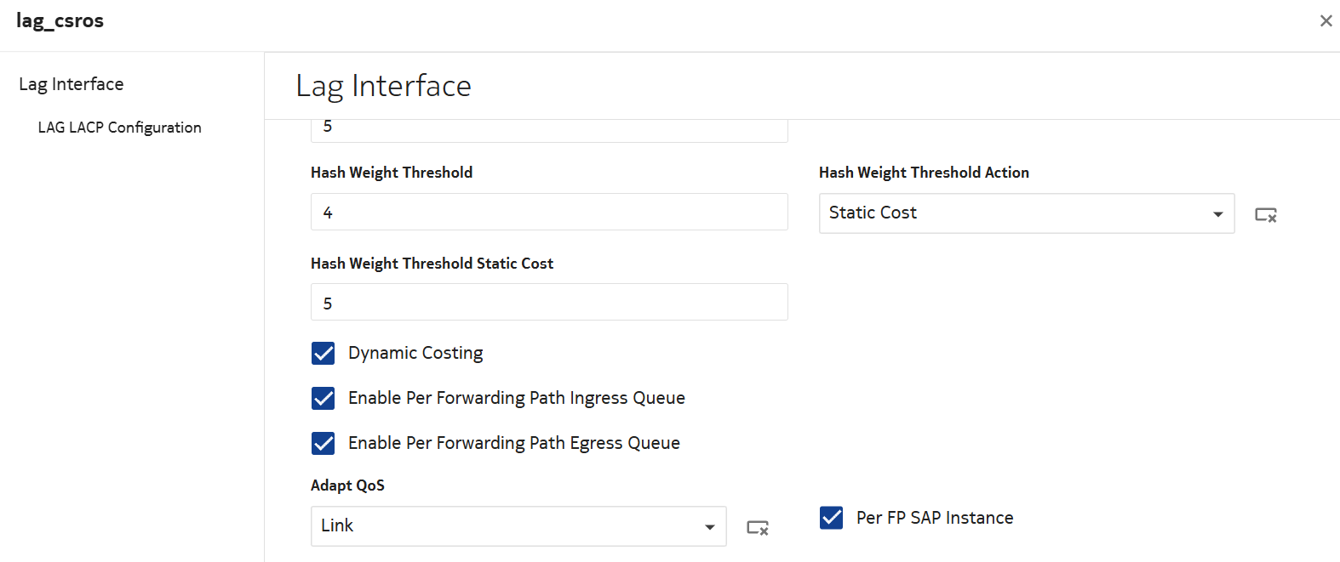
Task: Click the Dynamic Costing label text
Action: pos(415,353)
